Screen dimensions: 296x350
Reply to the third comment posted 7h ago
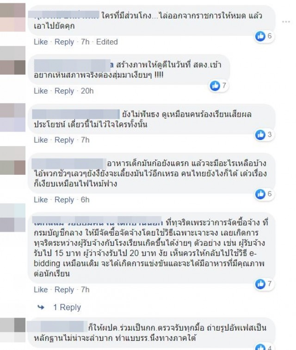pos(64,140)
